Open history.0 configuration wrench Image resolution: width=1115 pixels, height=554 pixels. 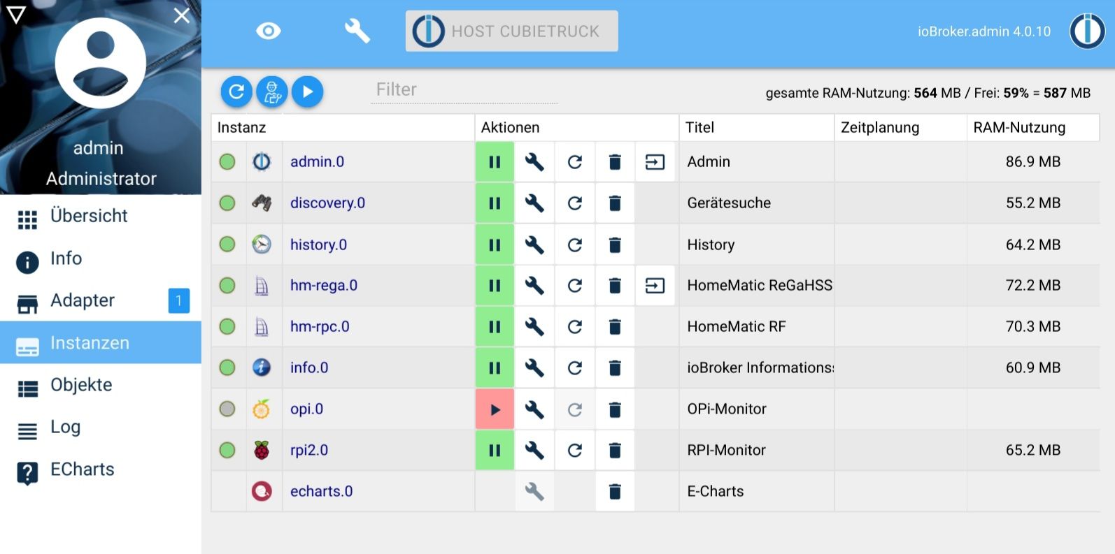pyautogui.click(x=534, y=245)
